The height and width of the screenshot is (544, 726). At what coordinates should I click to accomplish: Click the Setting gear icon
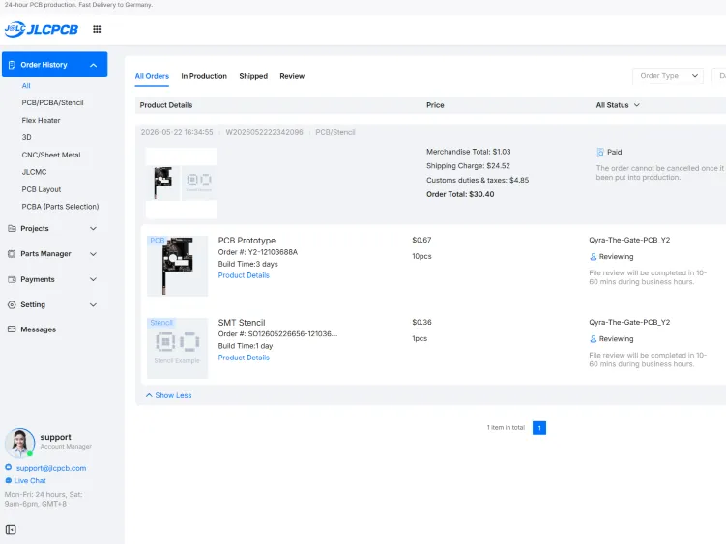[12, 304]
